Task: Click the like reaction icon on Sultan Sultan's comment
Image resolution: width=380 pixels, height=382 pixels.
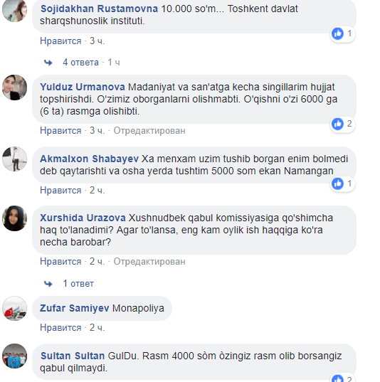Action: 337,378
